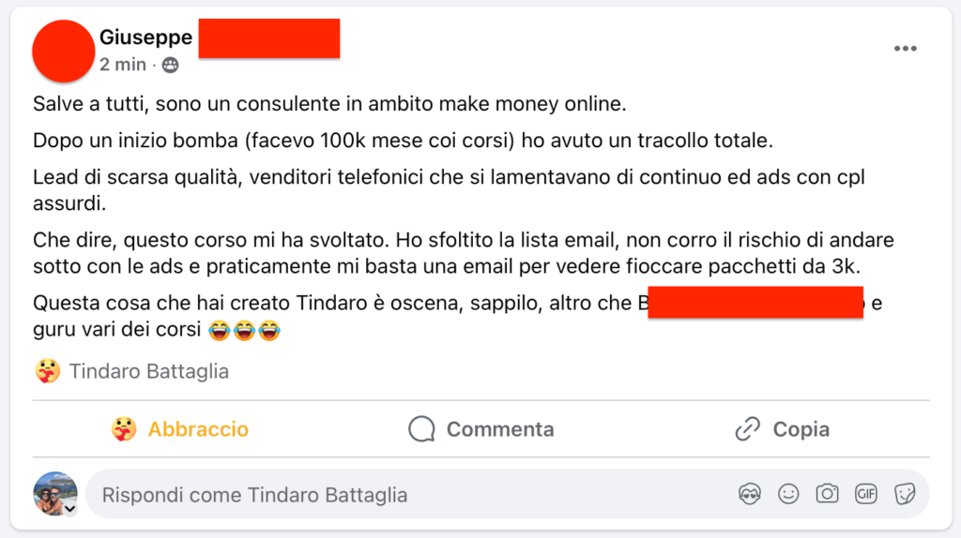Click the post author's red profile picture

coord(63,51)
